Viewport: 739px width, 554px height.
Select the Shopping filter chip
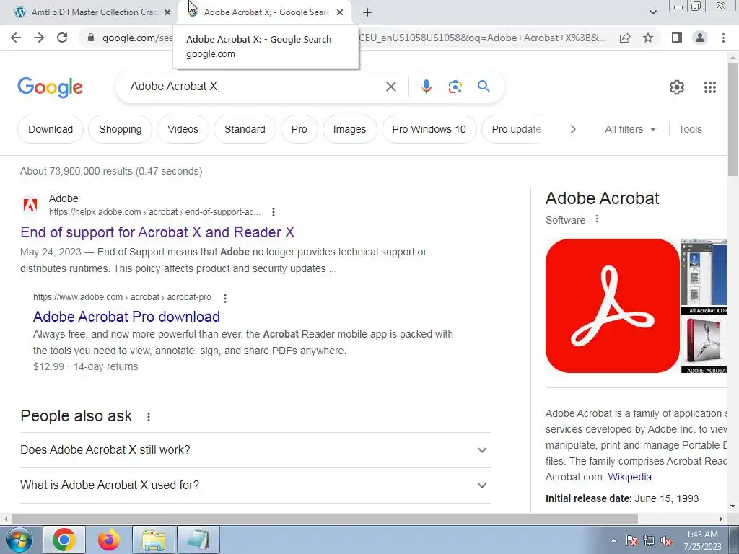click(121, 129)
